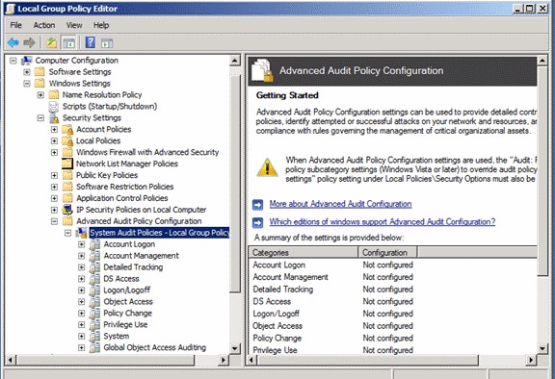The height and width of the screenshot is (379, 555).
Task: Expand the Software Settings node
Action: tap(27, 72)
